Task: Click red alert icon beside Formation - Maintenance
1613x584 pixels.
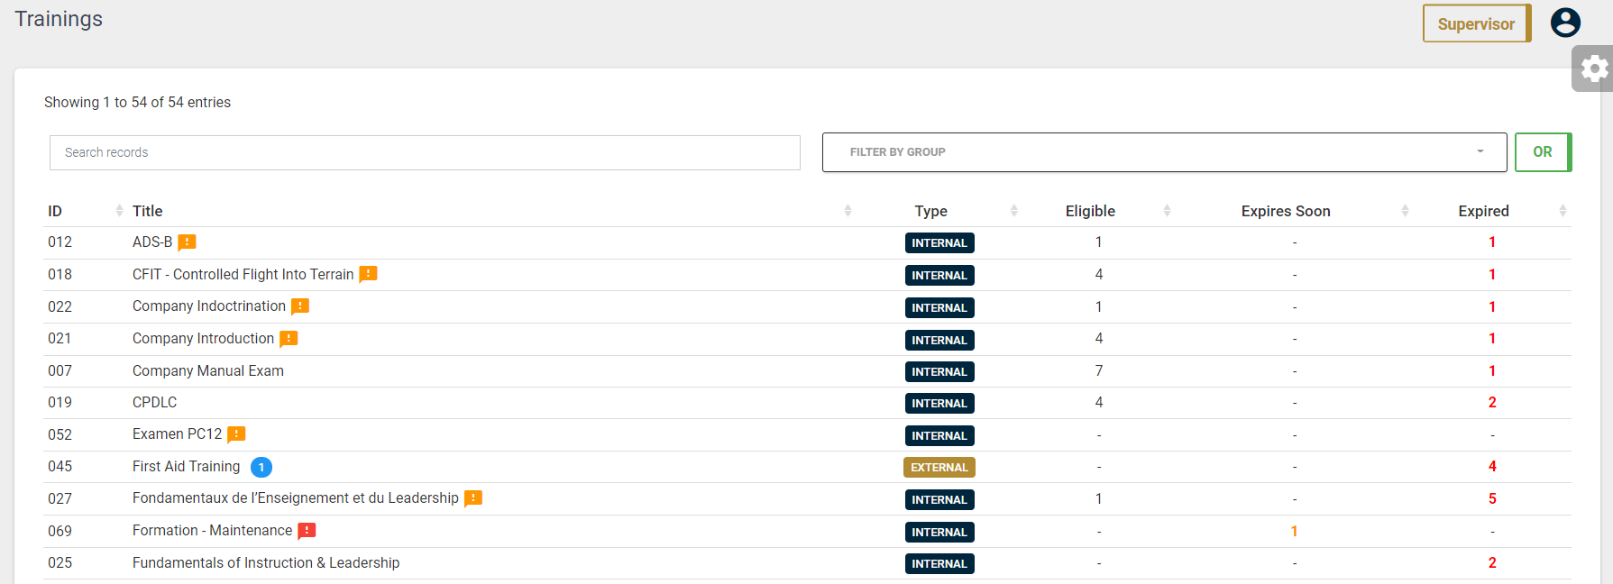Action: 307,531
